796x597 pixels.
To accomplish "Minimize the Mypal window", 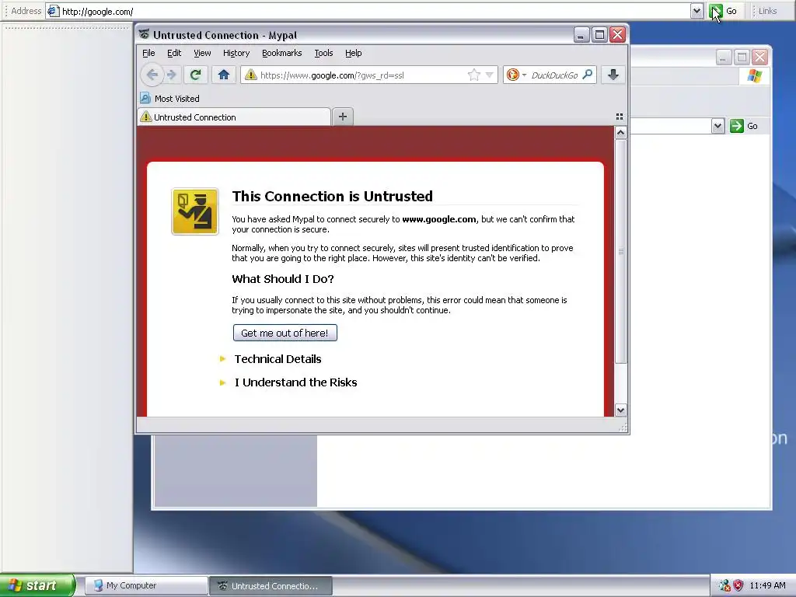I will [x=581, y=34].
